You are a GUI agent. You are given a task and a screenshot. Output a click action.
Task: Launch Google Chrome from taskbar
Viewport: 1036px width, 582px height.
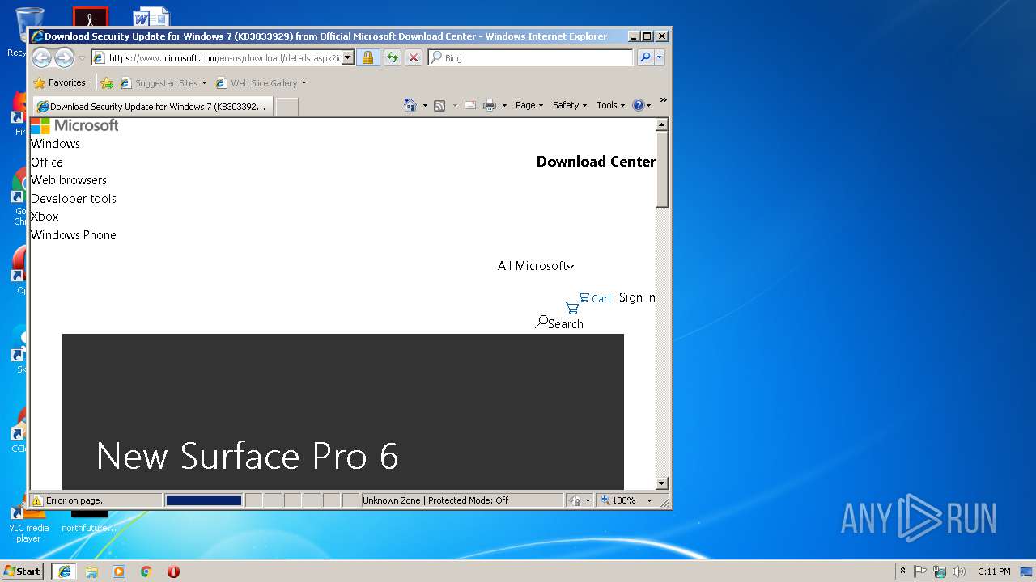(146, 571)
